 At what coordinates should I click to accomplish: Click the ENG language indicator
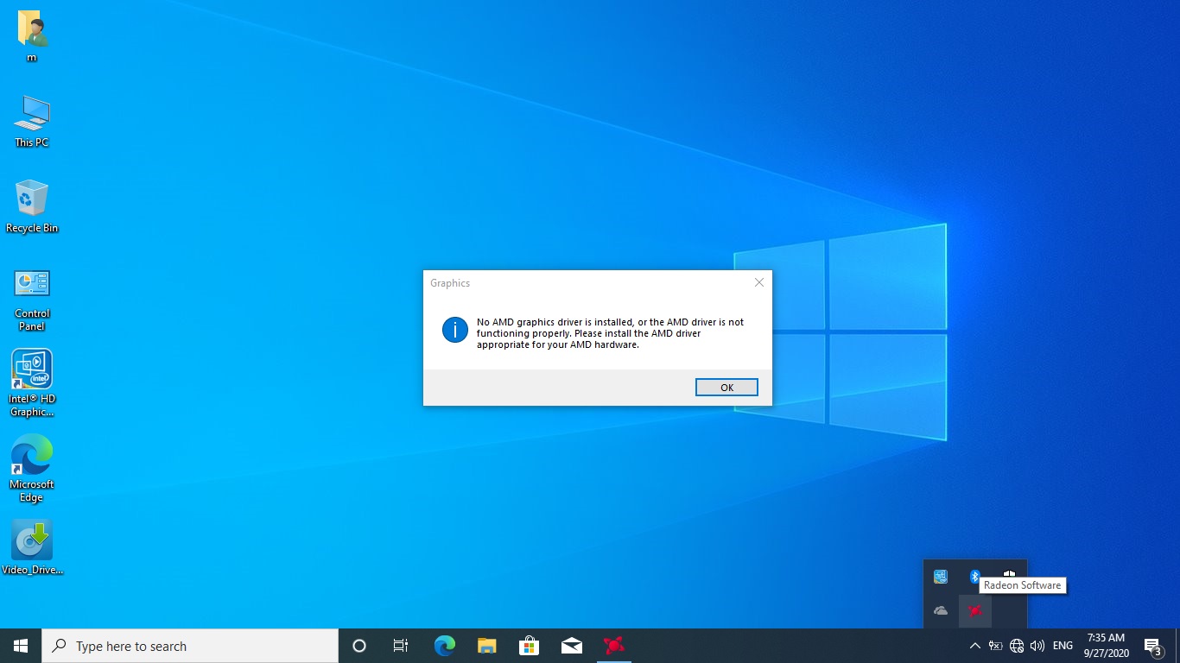click(x=1063, y=646)
